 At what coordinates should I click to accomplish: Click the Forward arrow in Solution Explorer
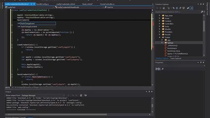pyautogui.click(x=160, y=8)
